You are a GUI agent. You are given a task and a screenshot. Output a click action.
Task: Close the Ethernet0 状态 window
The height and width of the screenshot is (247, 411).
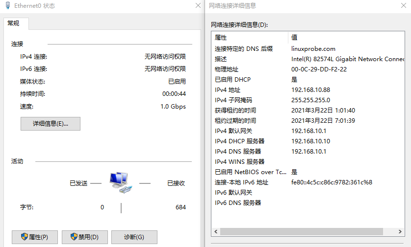pos(198,6)
